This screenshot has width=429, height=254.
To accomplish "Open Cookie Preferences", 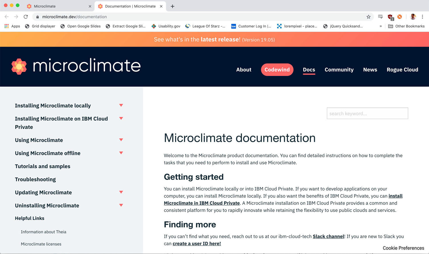I will [403, 248].
